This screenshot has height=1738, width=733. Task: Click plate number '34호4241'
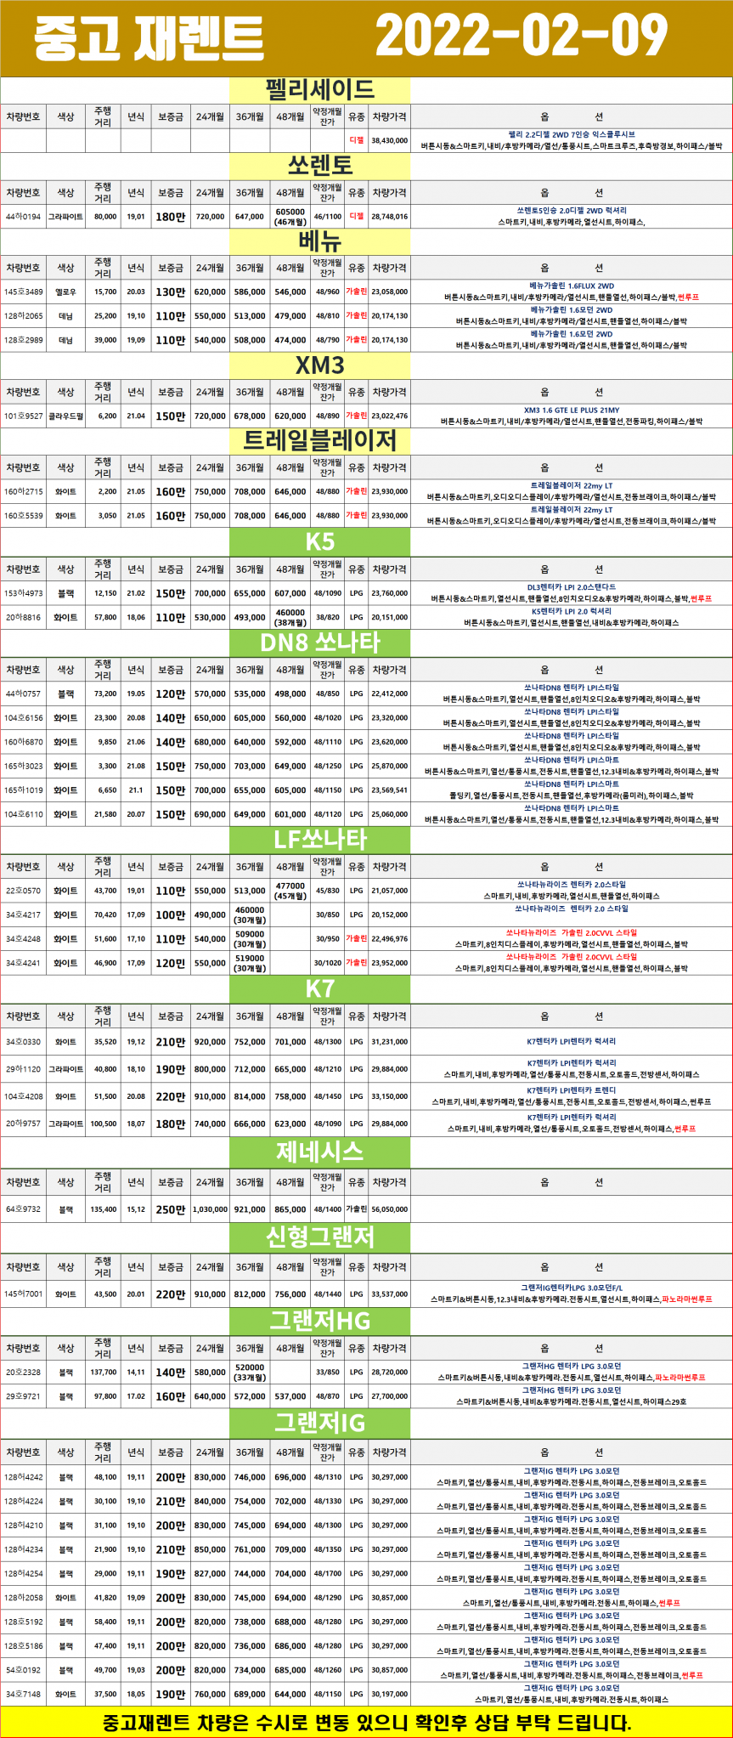coord(23,963)
